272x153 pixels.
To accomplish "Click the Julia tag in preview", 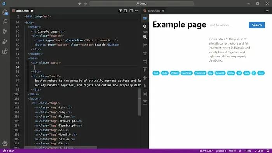I will (247, 73).
